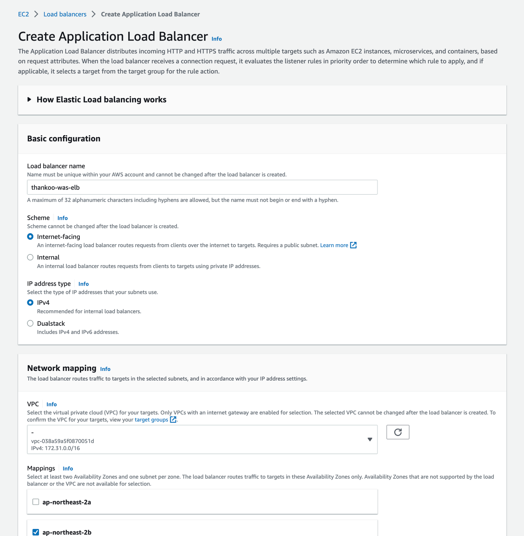Expand How Elastic Load balancing works

97,100
